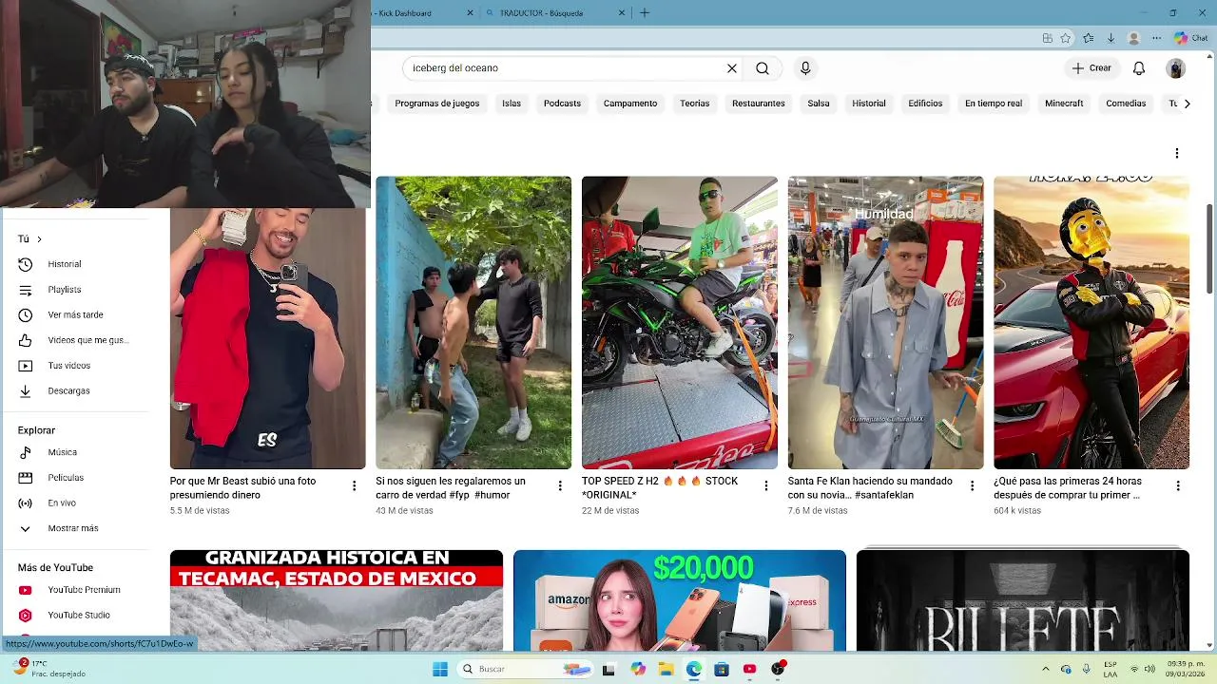Open the 'BILLETE' video thumbnail
Image resolution: width=1217 pixels, height=684 pixels.
1023,600
